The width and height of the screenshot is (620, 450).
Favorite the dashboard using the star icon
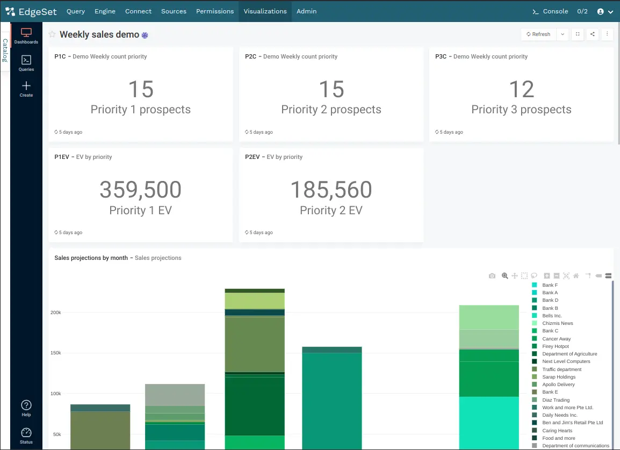[x=52, y=34]
